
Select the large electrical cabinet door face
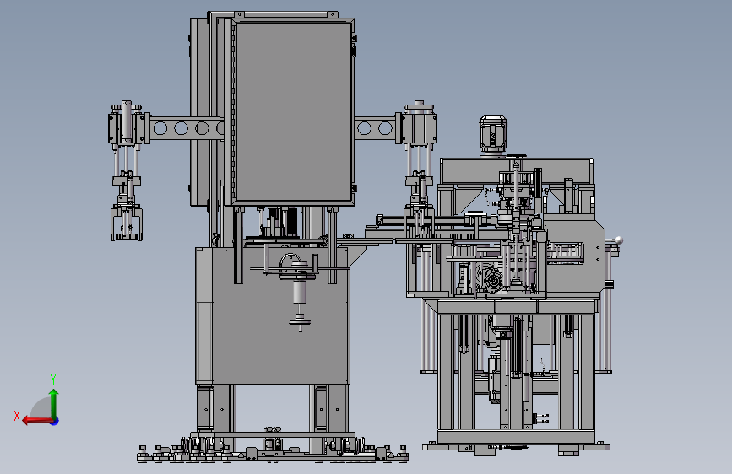(x=294, y=112)
